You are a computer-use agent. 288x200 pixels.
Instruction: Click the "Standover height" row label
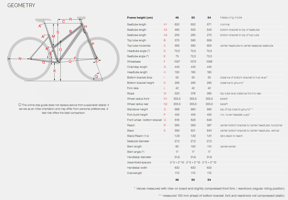(137, 109)
